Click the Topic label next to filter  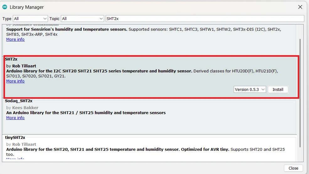click(x=55, y=18)
